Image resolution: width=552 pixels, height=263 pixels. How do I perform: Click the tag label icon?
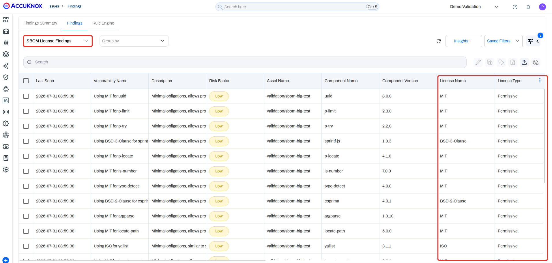point(501,62)
